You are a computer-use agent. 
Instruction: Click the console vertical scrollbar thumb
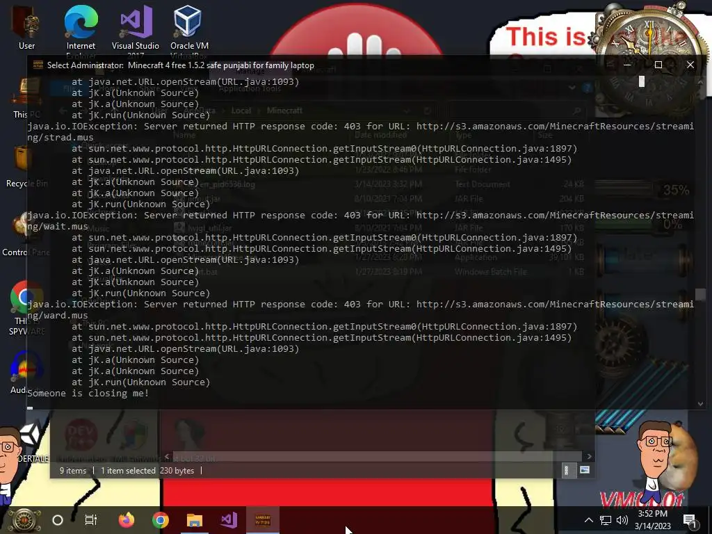point(701,295)
